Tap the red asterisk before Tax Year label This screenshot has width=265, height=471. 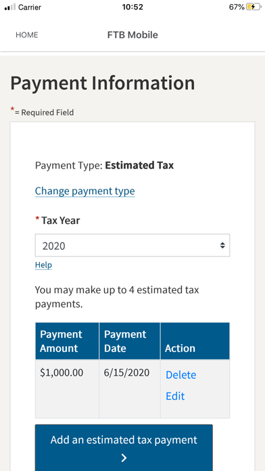pyautogui.click(x=37, y=218)
